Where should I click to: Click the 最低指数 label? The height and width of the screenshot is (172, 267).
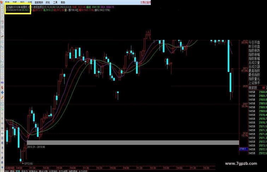(x=254, y=75)
